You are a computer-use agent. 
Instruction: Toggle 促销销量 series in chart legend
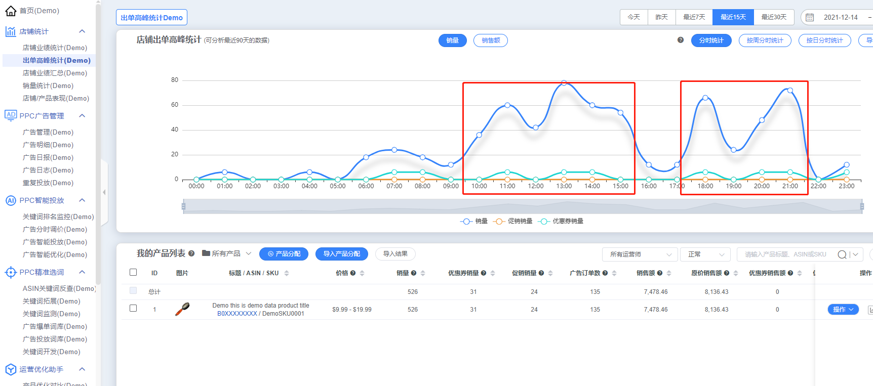pos(514,221)
